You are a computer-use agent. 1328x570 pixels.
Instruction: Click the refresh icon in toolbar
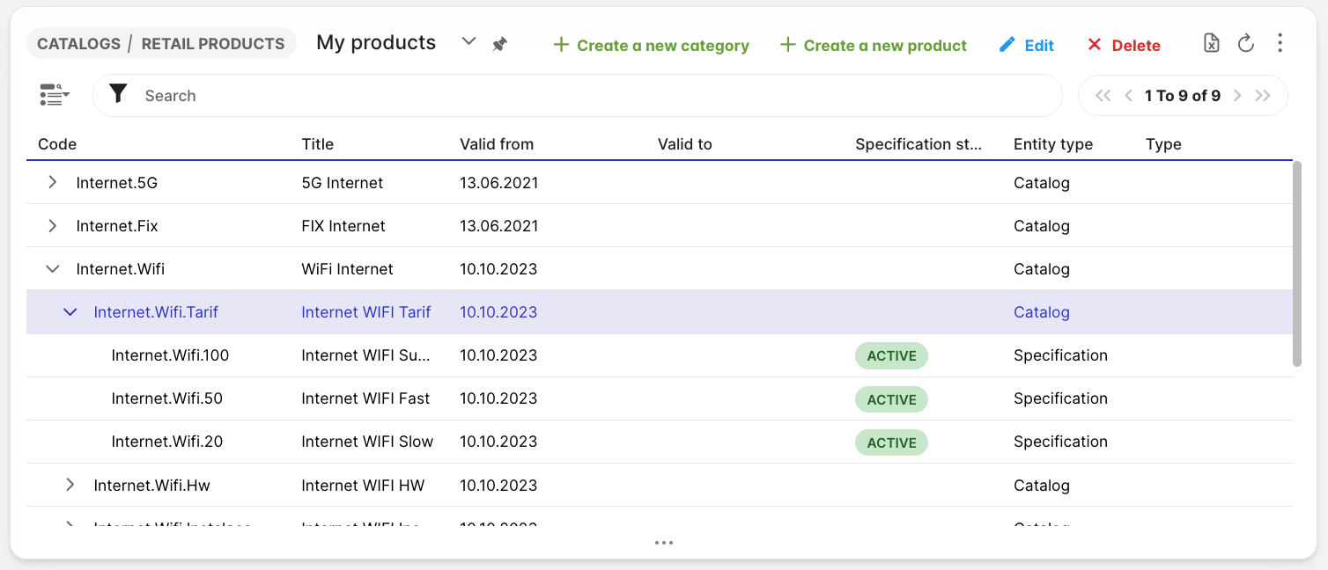click(1245, 43)
